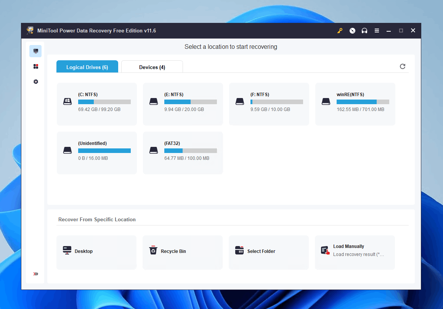This screenshot has width=443, height=309.
Task: Click Select a location to start recovering heading
Action: [231, 47]
